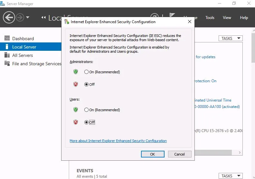Click the forward navigation arrow

pos(20,17)
